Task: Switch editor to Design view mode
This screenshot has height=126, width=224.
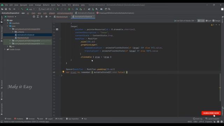Action: [x=216, y=21]
